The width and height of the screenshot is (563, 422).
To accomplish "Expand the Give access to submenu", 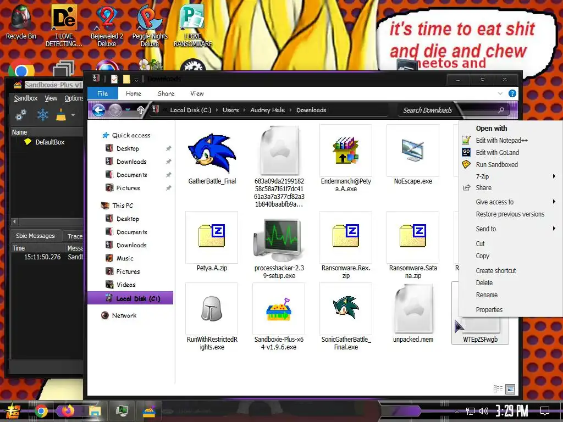I will 554,202.
